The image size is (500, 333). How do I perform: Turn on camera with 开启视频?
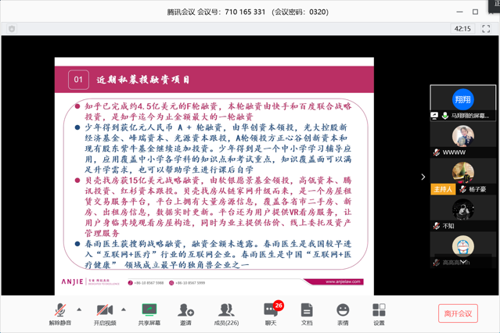pos(104,313)
